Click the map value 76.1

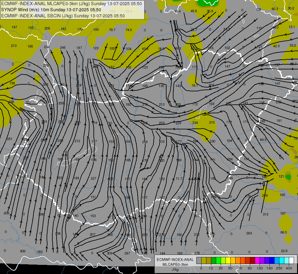tap(195, 86)
